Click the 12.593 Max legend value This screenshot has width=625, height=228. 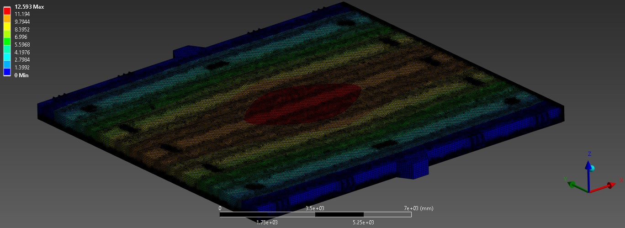coord(29,7)
